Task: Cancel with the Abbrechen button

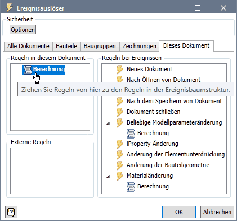Action: pos(217,212)
